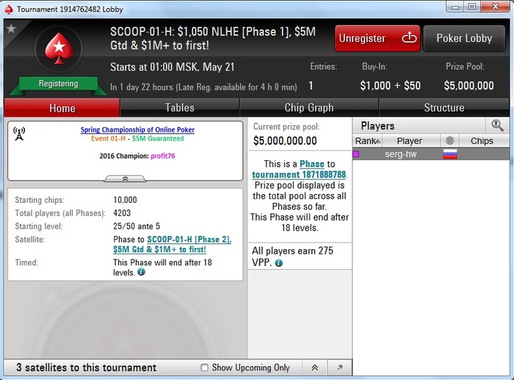
Task: Open the Chip Graph tab
Action: [x=309, y=107]
